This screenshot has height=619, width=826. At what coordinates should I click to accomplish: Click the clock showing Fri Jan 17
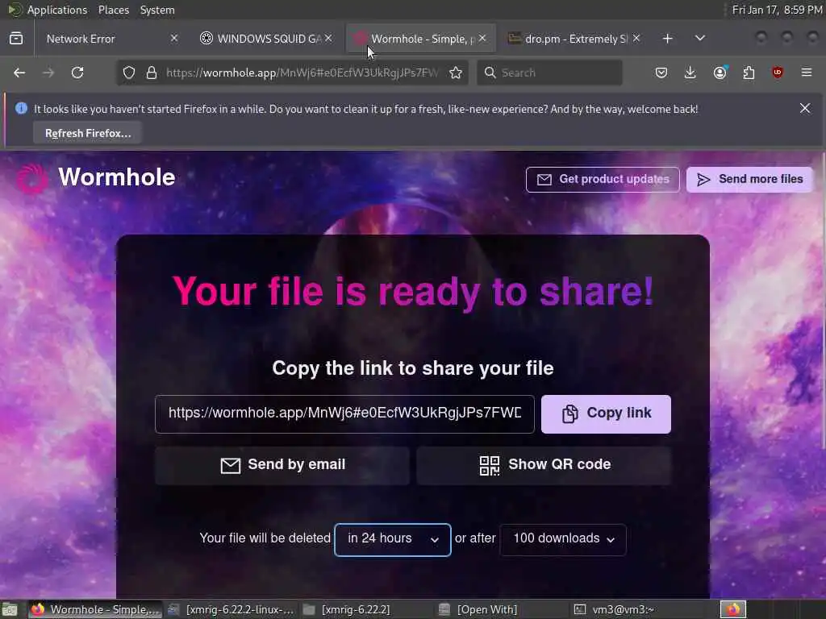point(777,10)
